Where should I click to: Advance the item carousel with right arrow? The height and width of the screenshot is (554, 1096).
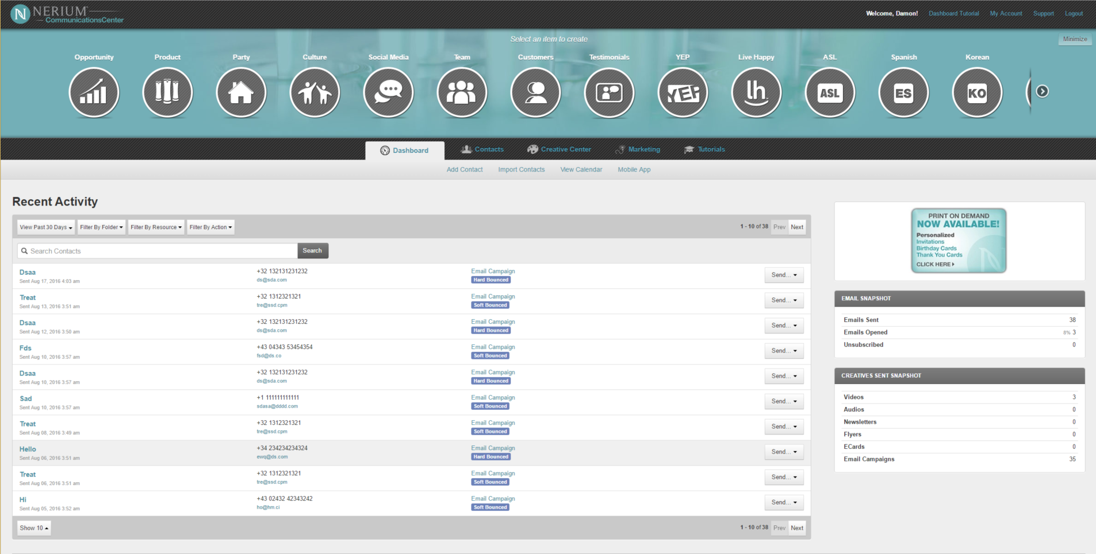click(1042, 91)
